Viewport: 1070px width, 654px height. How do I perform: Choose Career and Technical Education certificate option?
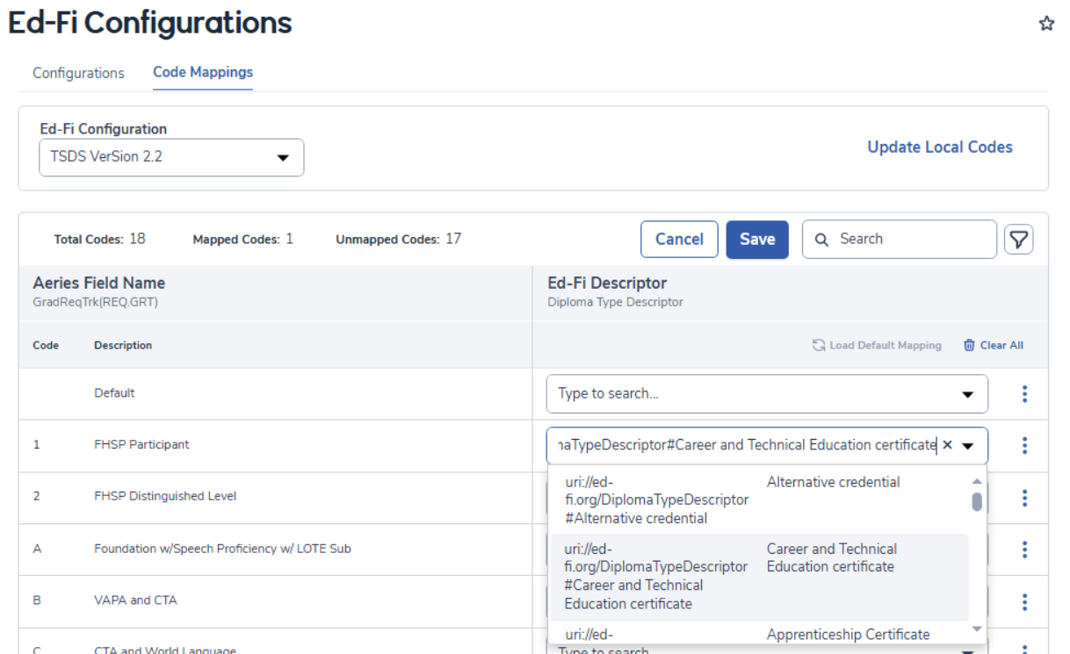(759, 577)
